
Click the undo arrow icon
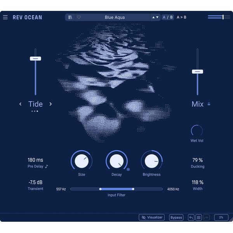coord(191,218)
